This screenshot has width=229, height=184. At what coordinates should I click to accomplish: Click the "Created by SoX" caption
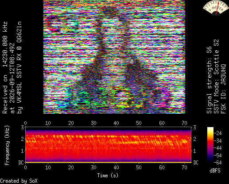(x=19, y=181)
